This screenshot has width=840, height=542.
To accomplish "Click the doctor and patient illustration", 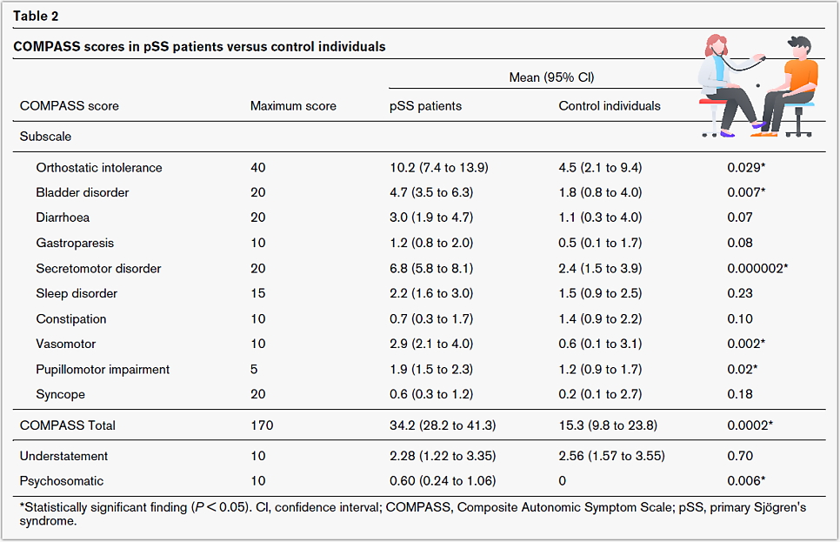I will (x=755, y=84).
